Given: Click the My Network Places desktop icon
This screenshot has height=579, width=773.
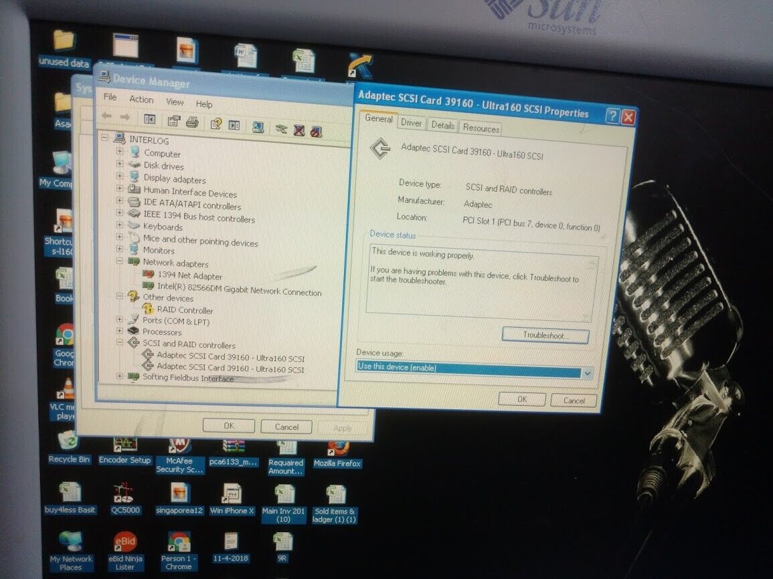Looking at the screenshot, I should (x=71, y=550).
